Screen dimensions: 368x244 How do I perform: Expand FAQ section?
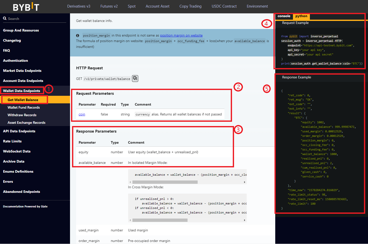point(7,50)
